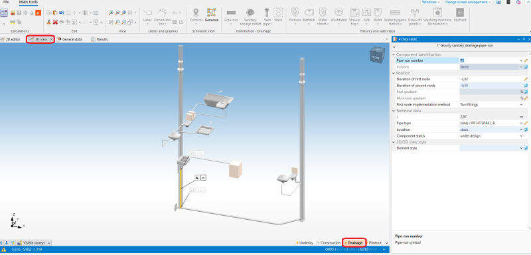This screenshot has width=531, height=255.
Task: Toggle ORTO mode in status bar
Action: pos(329,249)
